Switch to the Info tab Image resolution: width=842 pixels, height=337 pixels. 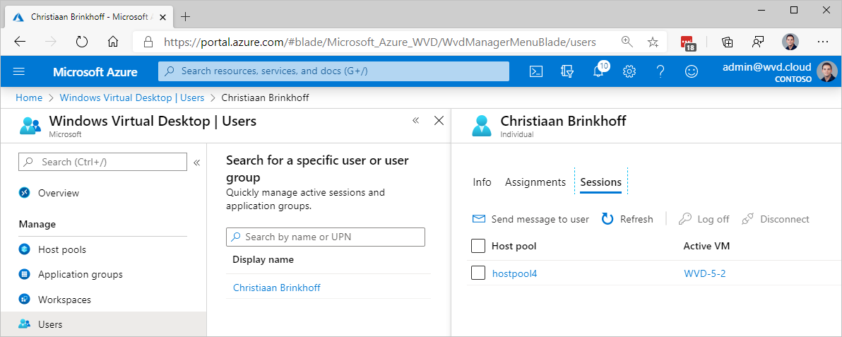[x=482, y=182]
